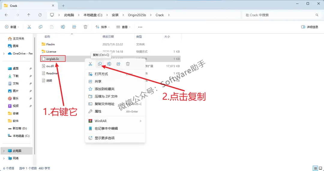Sort by the 大小 column header

click(x=167, y=37)
